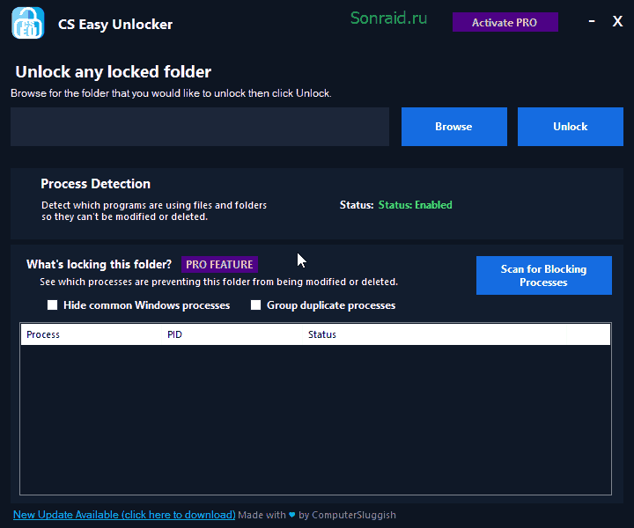The width and height of the screenshot is (634, 528).
Task: Click the CS Easy Unlocker padlock logo
Action: (27, 23)
